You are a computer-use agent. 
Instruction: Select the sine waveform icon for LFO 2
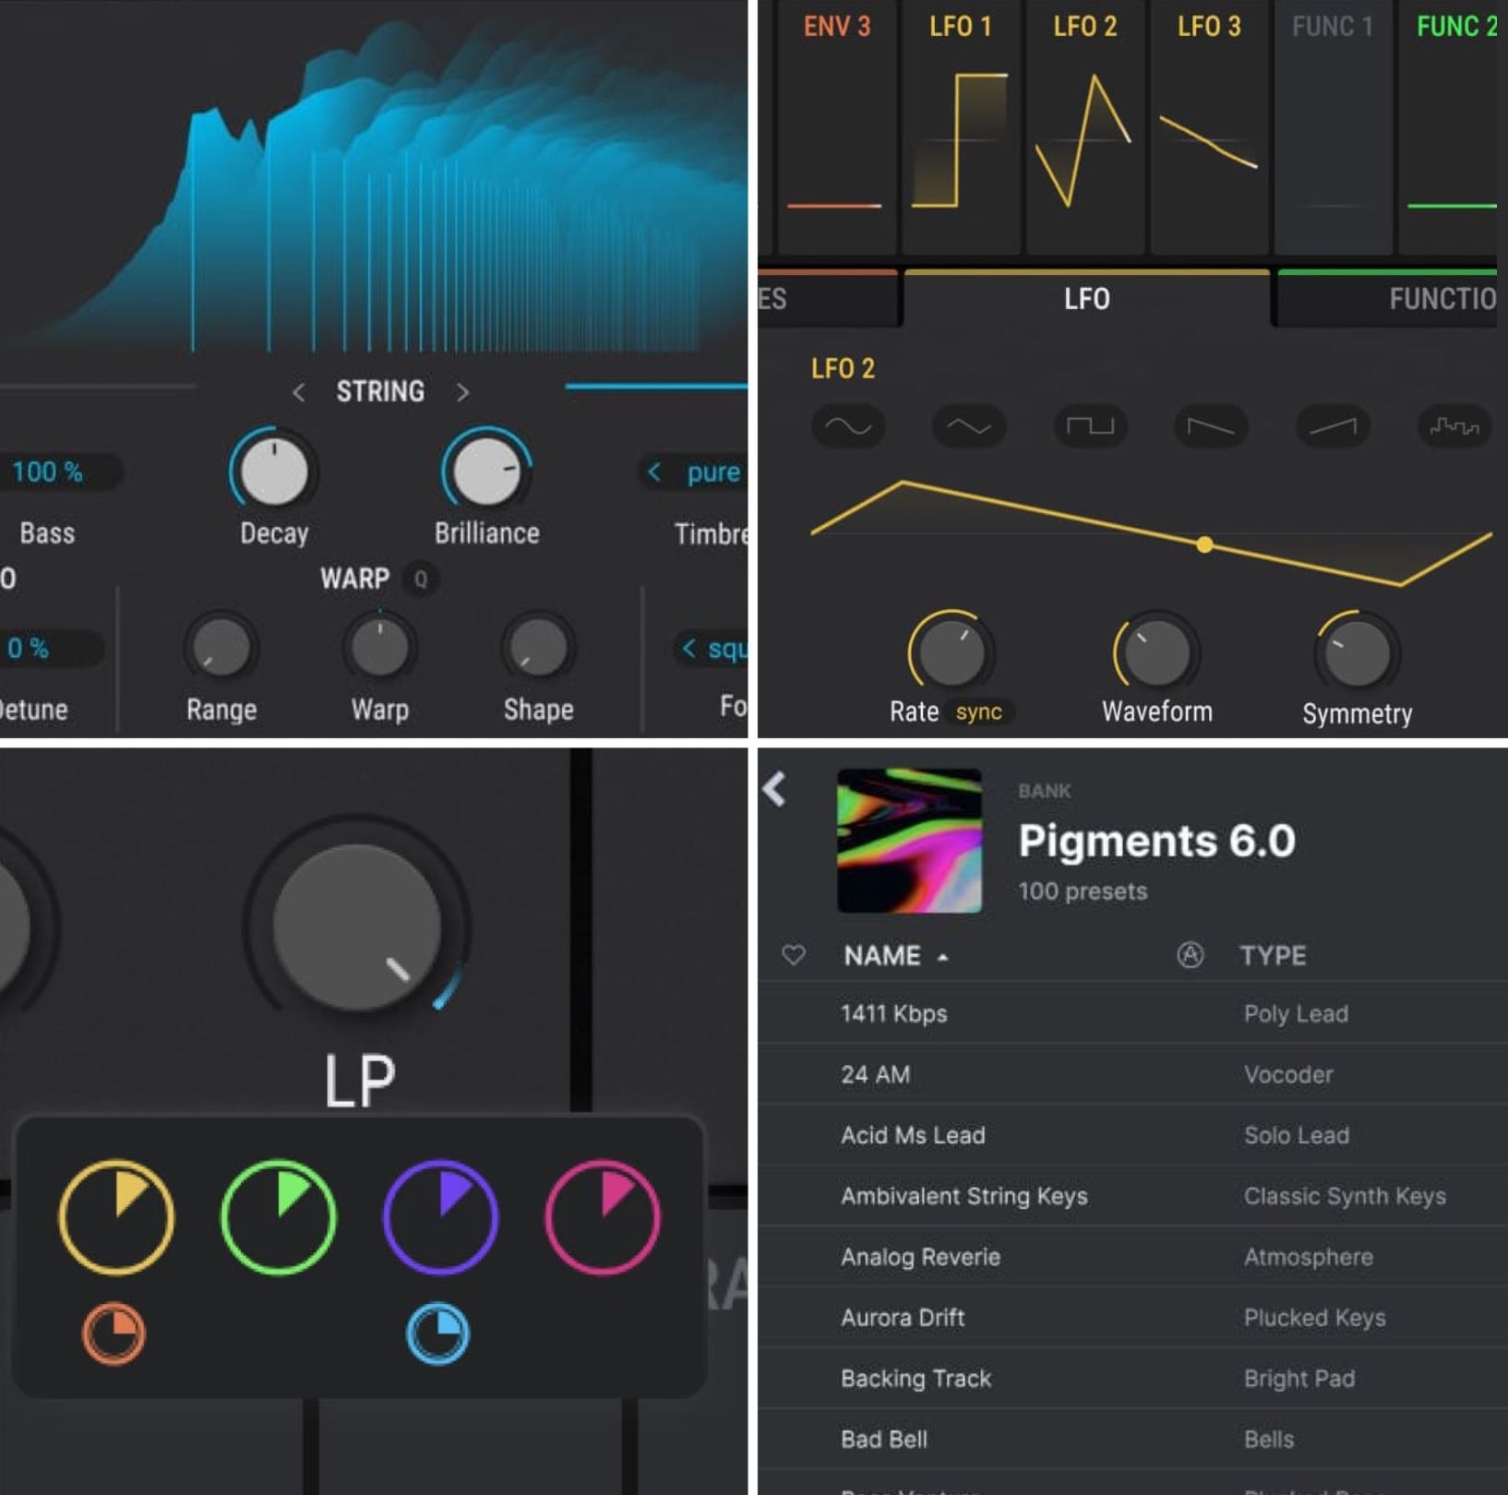pos(847,425)
